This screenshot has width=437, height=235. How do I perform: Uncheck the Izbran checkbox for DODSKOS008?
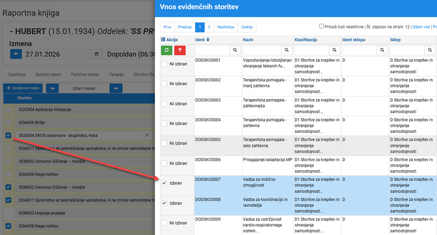click(x=164, y=203)
